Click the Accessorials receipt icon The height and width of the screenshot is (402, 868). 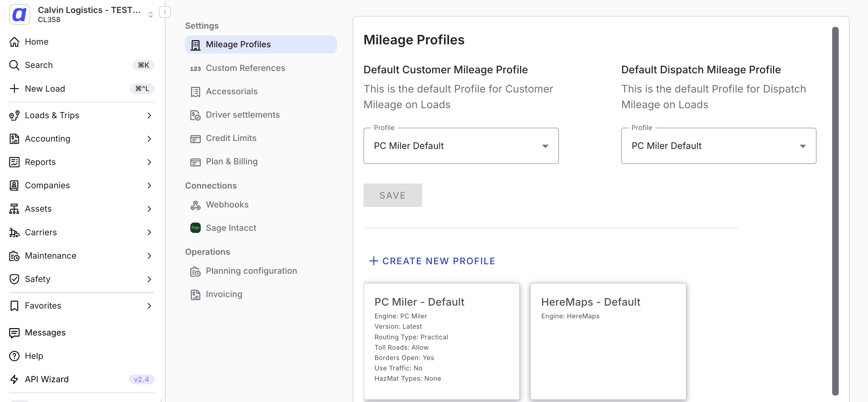pyautogui.click(x=195, y=92)
